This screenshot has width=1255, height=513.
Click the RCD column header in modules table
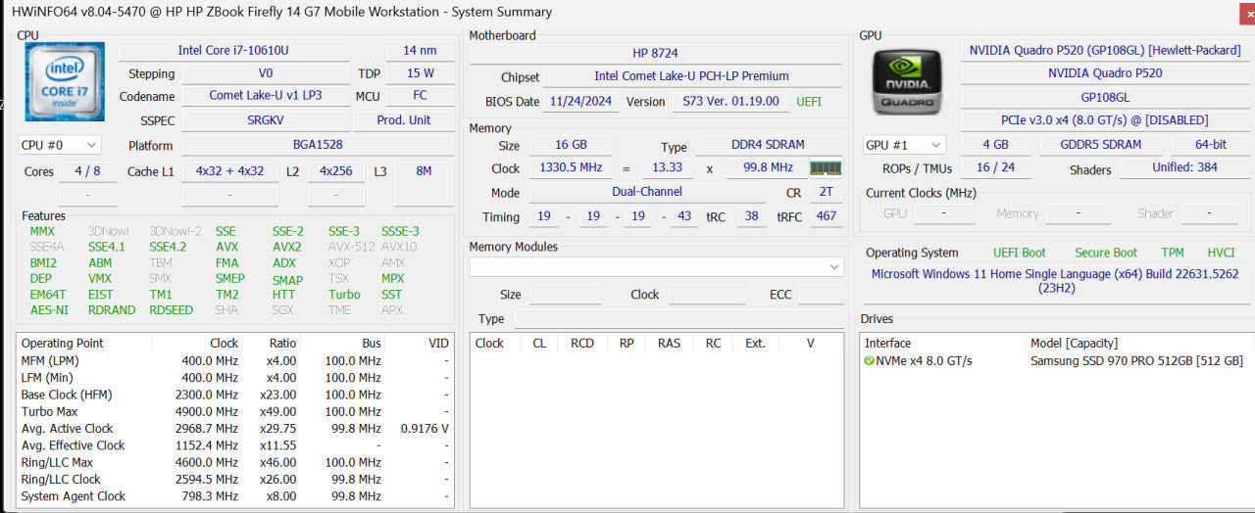582,344
